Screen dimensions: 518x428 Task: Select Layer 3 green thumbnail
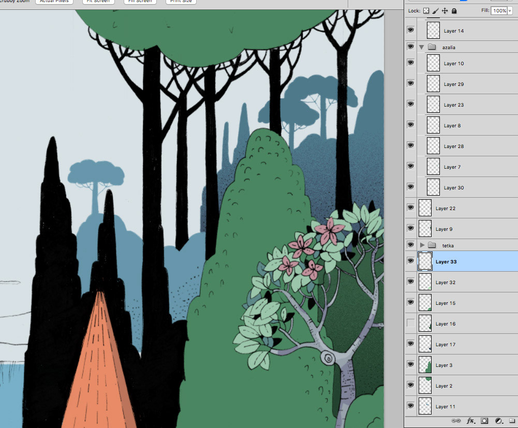click(x=425, y=364)
